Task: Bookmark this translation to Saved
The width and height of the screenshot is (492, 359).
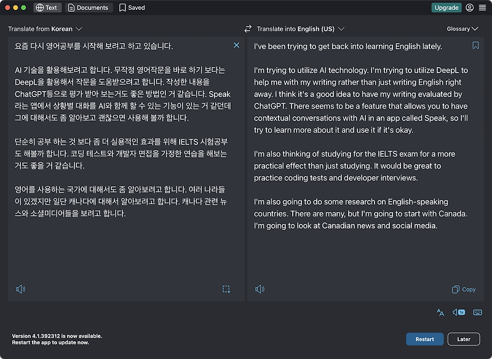Action: tap(475, 45)
